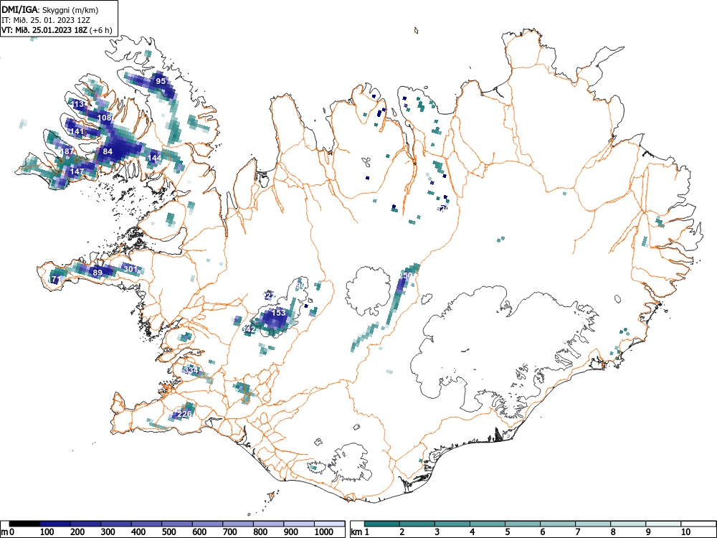Click the dark navy 100–200 m legend swatch
The width and height of the screenshot is (717, 538).
55,524
